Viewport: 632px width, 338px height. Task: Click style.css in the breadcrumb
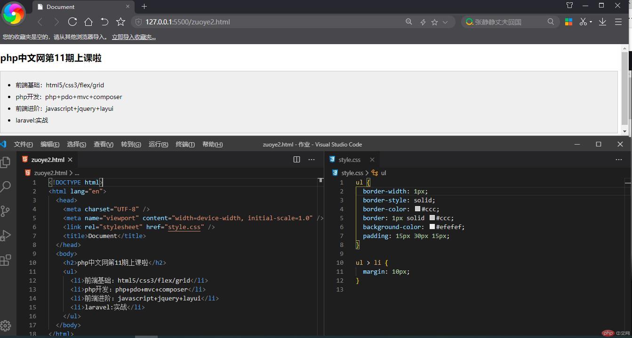pos(352,173)
